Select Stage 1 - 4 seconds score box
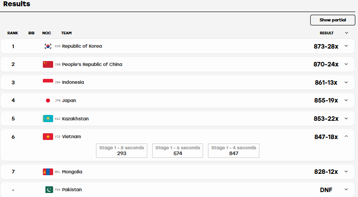Image resolution: width=358 pixels, height=197 pixels. [233, 151]
